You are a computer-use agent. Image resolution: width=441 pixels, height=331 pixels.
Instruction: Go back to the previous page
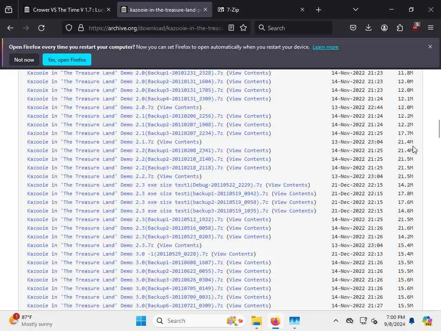[x=10, y=28]
